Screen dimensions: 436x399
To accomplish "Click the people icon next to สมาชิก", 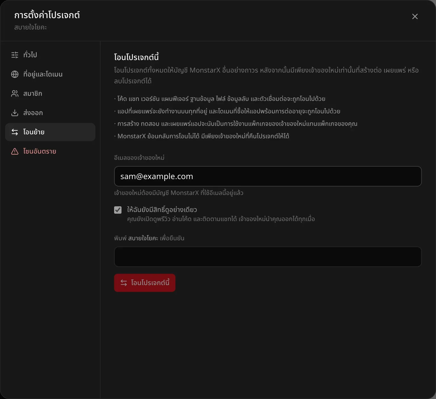I will pyautogui.click(x=15, y=94).
